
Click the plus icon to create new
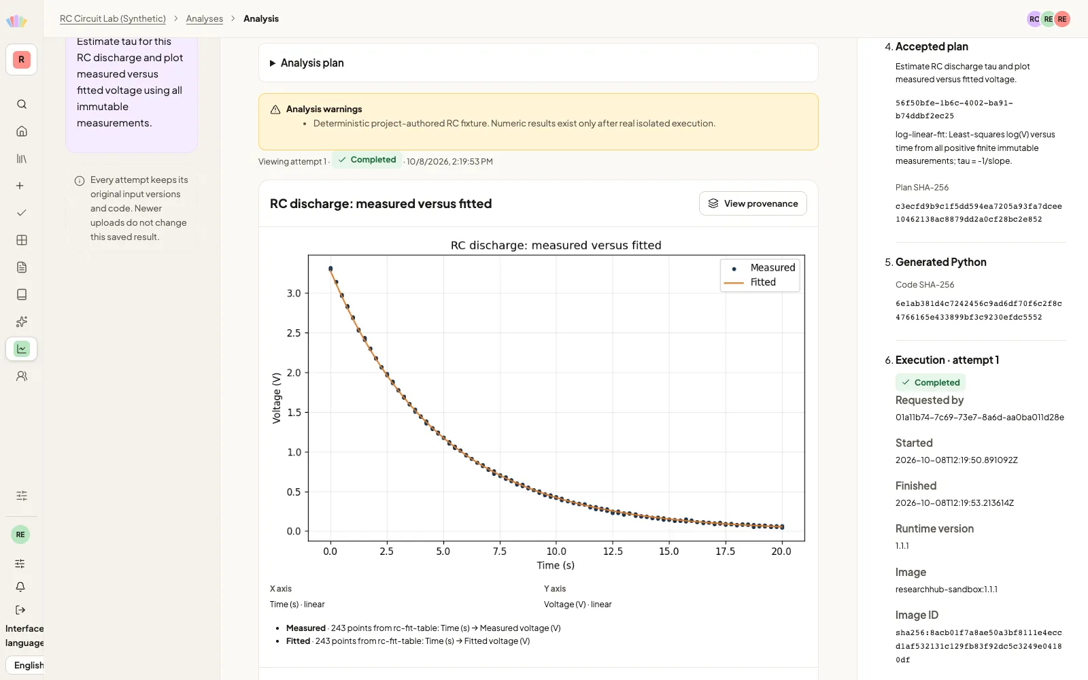pos(20,186)
